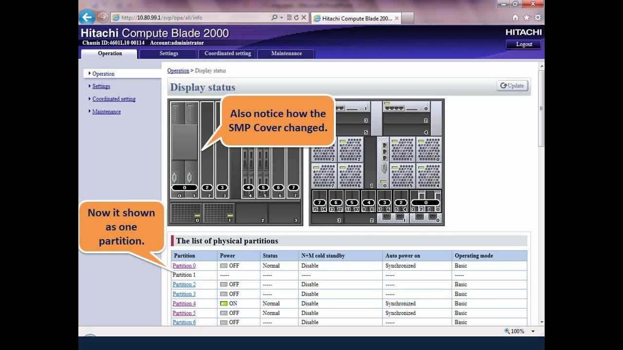Viewport: 623px width, 350px height.
Task: Click rear management module 0
Action: pyautogui.click(x=383, y=162)
